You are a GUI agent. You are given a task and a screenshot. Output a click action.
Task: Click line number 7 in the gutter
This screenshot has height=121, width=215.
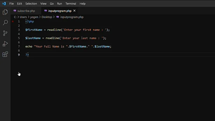(x=19, y=47)
